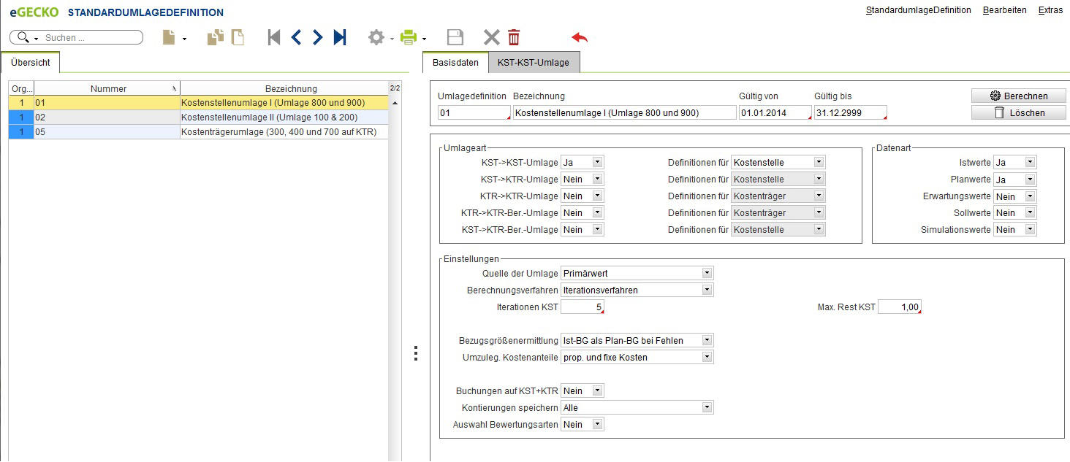Go to the next record
1070x462 pixels.
(x=317, y=37)
